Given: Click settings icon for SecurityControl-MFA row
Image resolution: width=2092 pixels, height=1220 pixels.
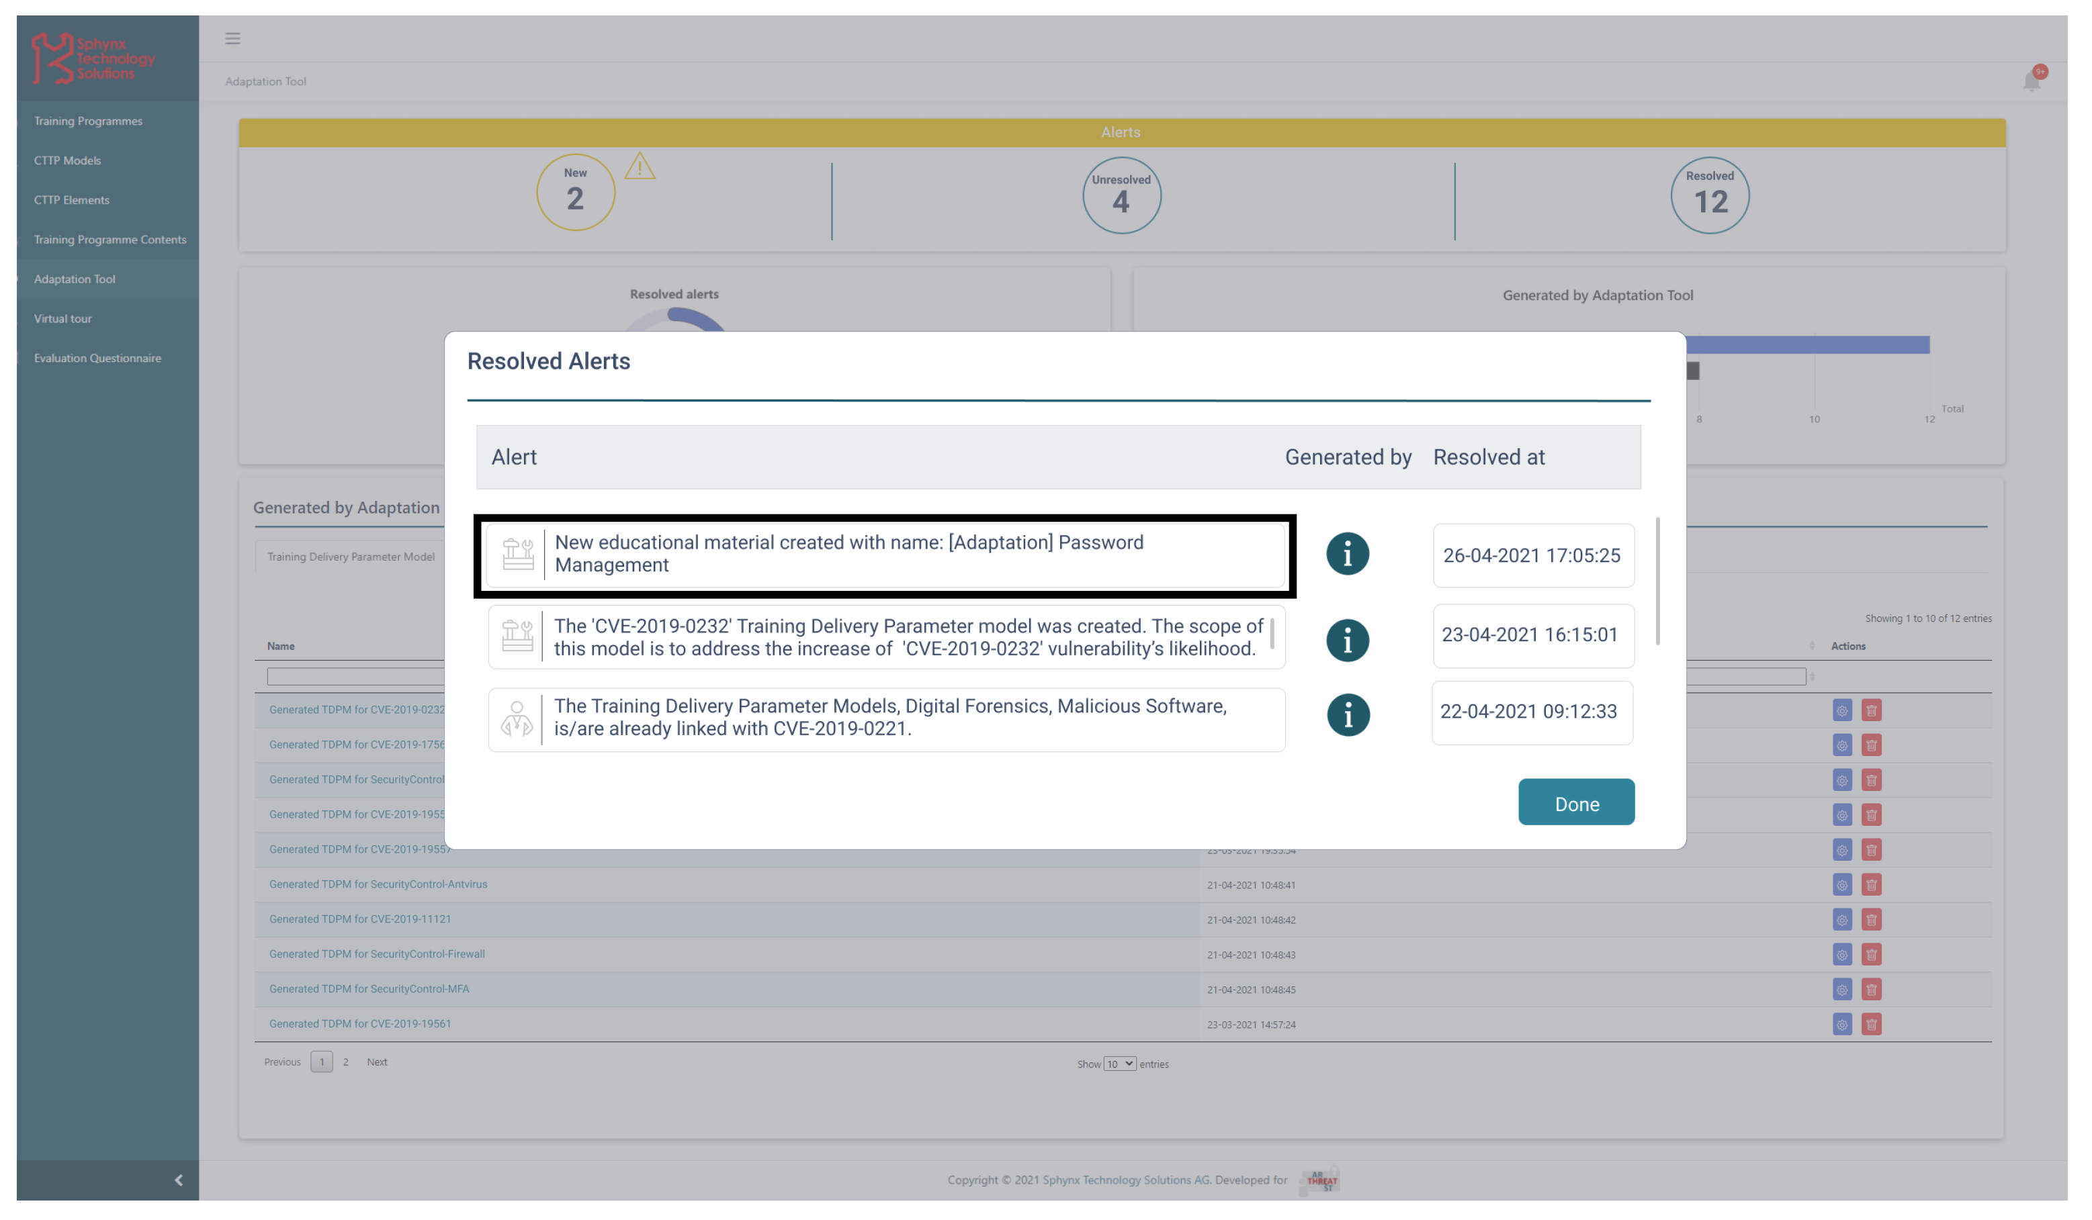Looking at the screenshot, I should (1841, 989).
